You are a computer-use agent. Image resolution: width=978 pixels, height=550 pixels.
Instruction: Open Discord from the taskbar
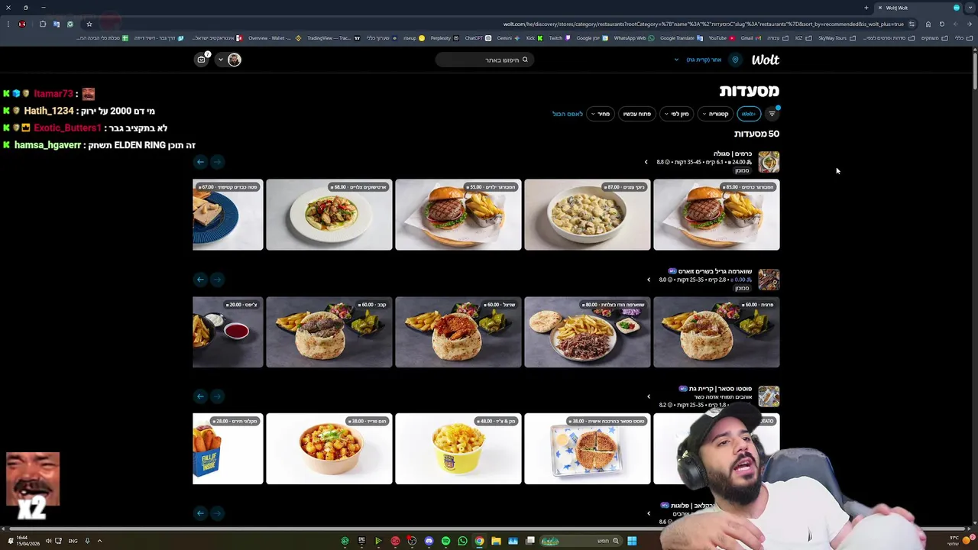pos(429,541)
